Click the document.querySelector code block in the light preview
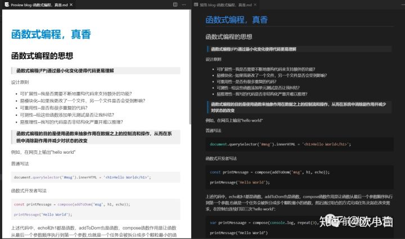The height and width of the screenshot is (239, 405). (x=96, y=177)
